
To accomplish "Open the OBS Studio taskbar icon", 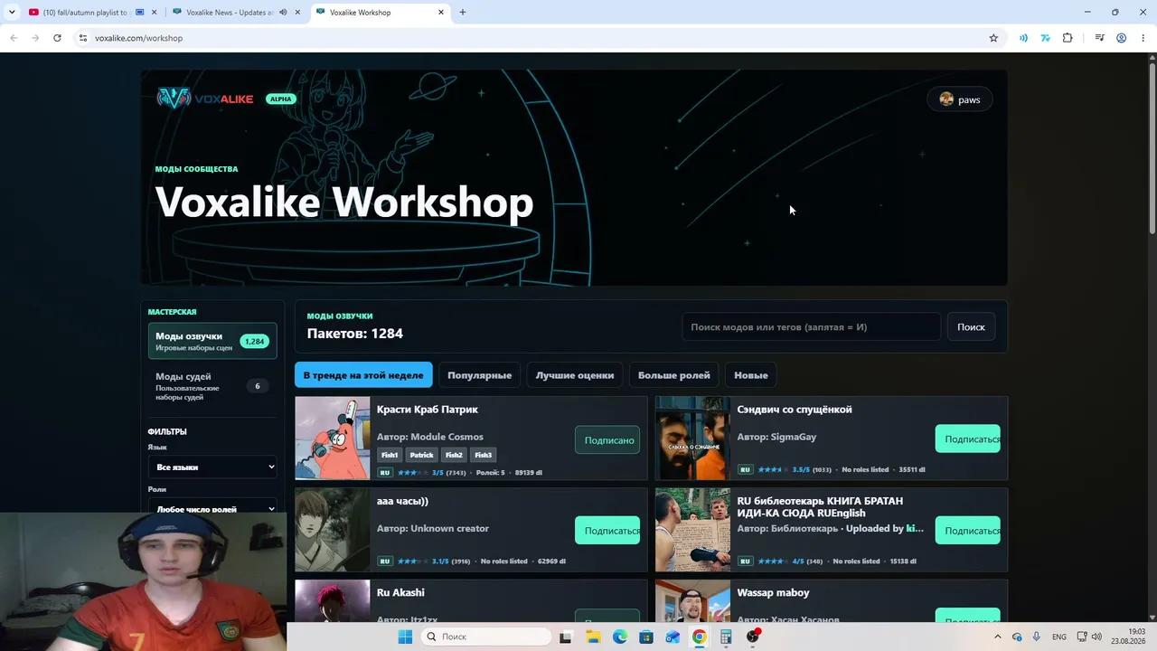I will pyautogui.click(x=753, y=637).
